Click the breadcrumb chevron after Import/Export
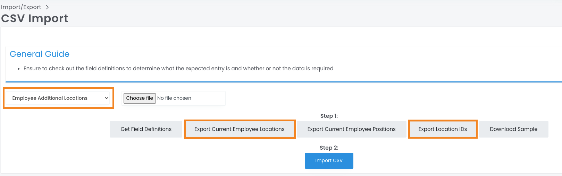This screenshot has height=176, width=562. [47, 7]
